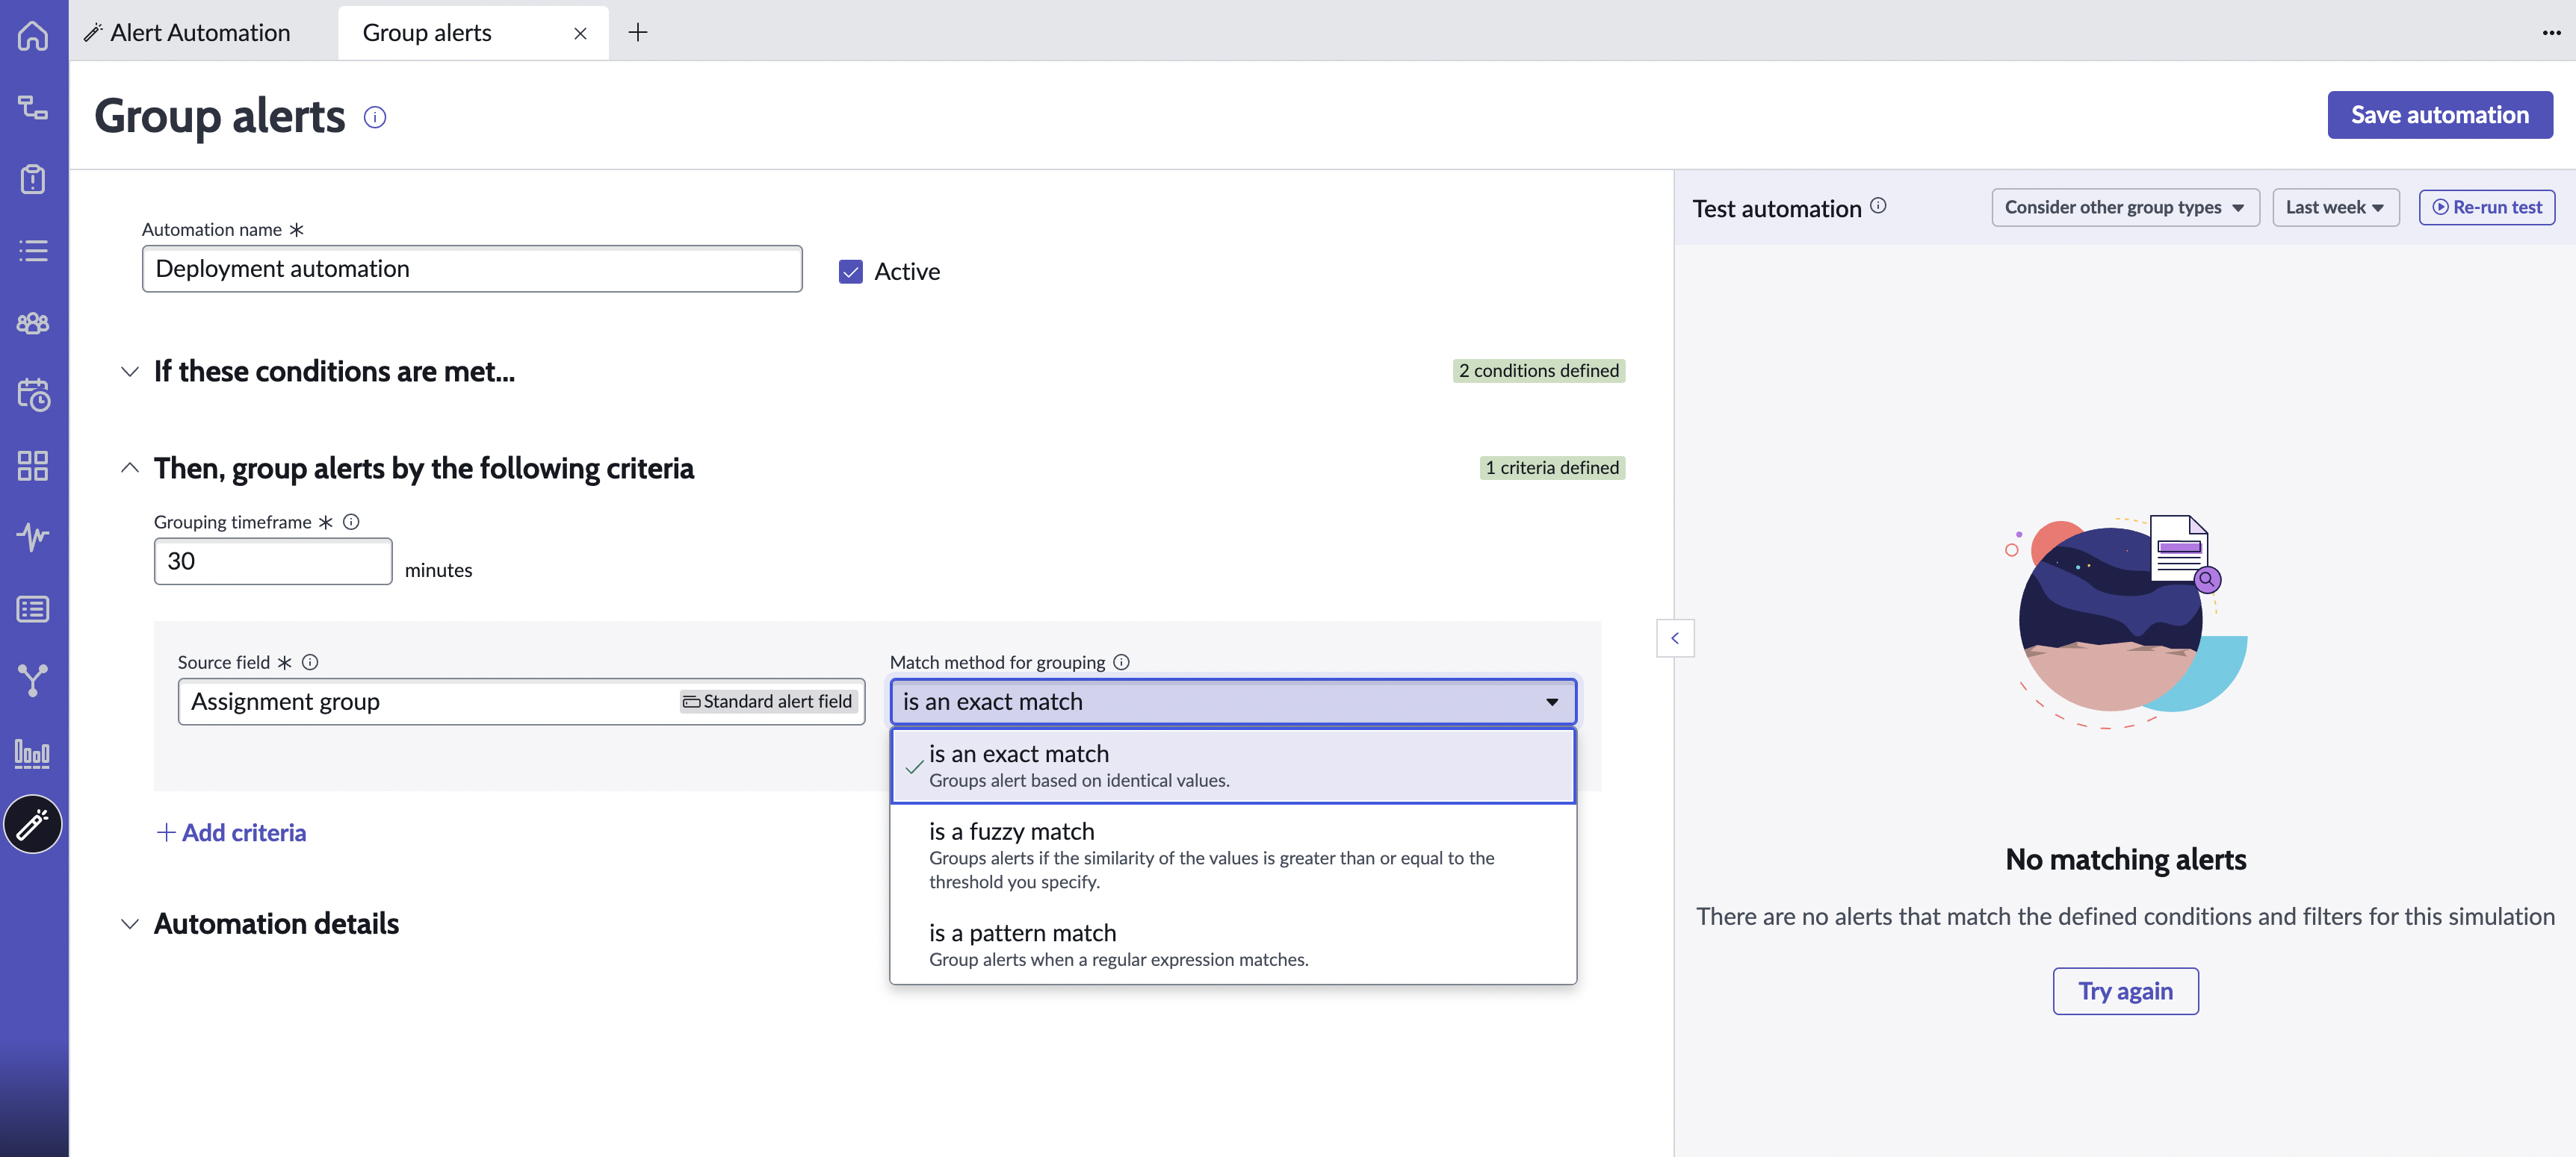Image resolution: width=2576 pixels, height=1157 pixels.
Task: Click Try again button
Action: click(x=2125, y=990)
